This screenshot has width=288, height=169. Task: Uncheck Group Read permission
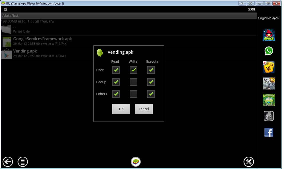tap(116, 82)
